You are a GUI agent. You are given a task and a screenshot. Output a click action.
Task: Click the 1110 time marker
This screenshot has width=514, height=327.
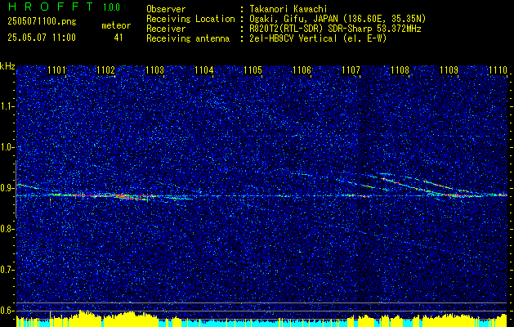tap(498, 70)
